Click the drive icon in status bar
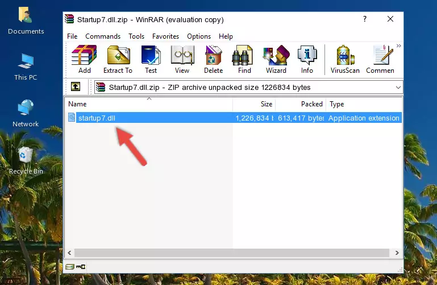 [x=70, y=267]
